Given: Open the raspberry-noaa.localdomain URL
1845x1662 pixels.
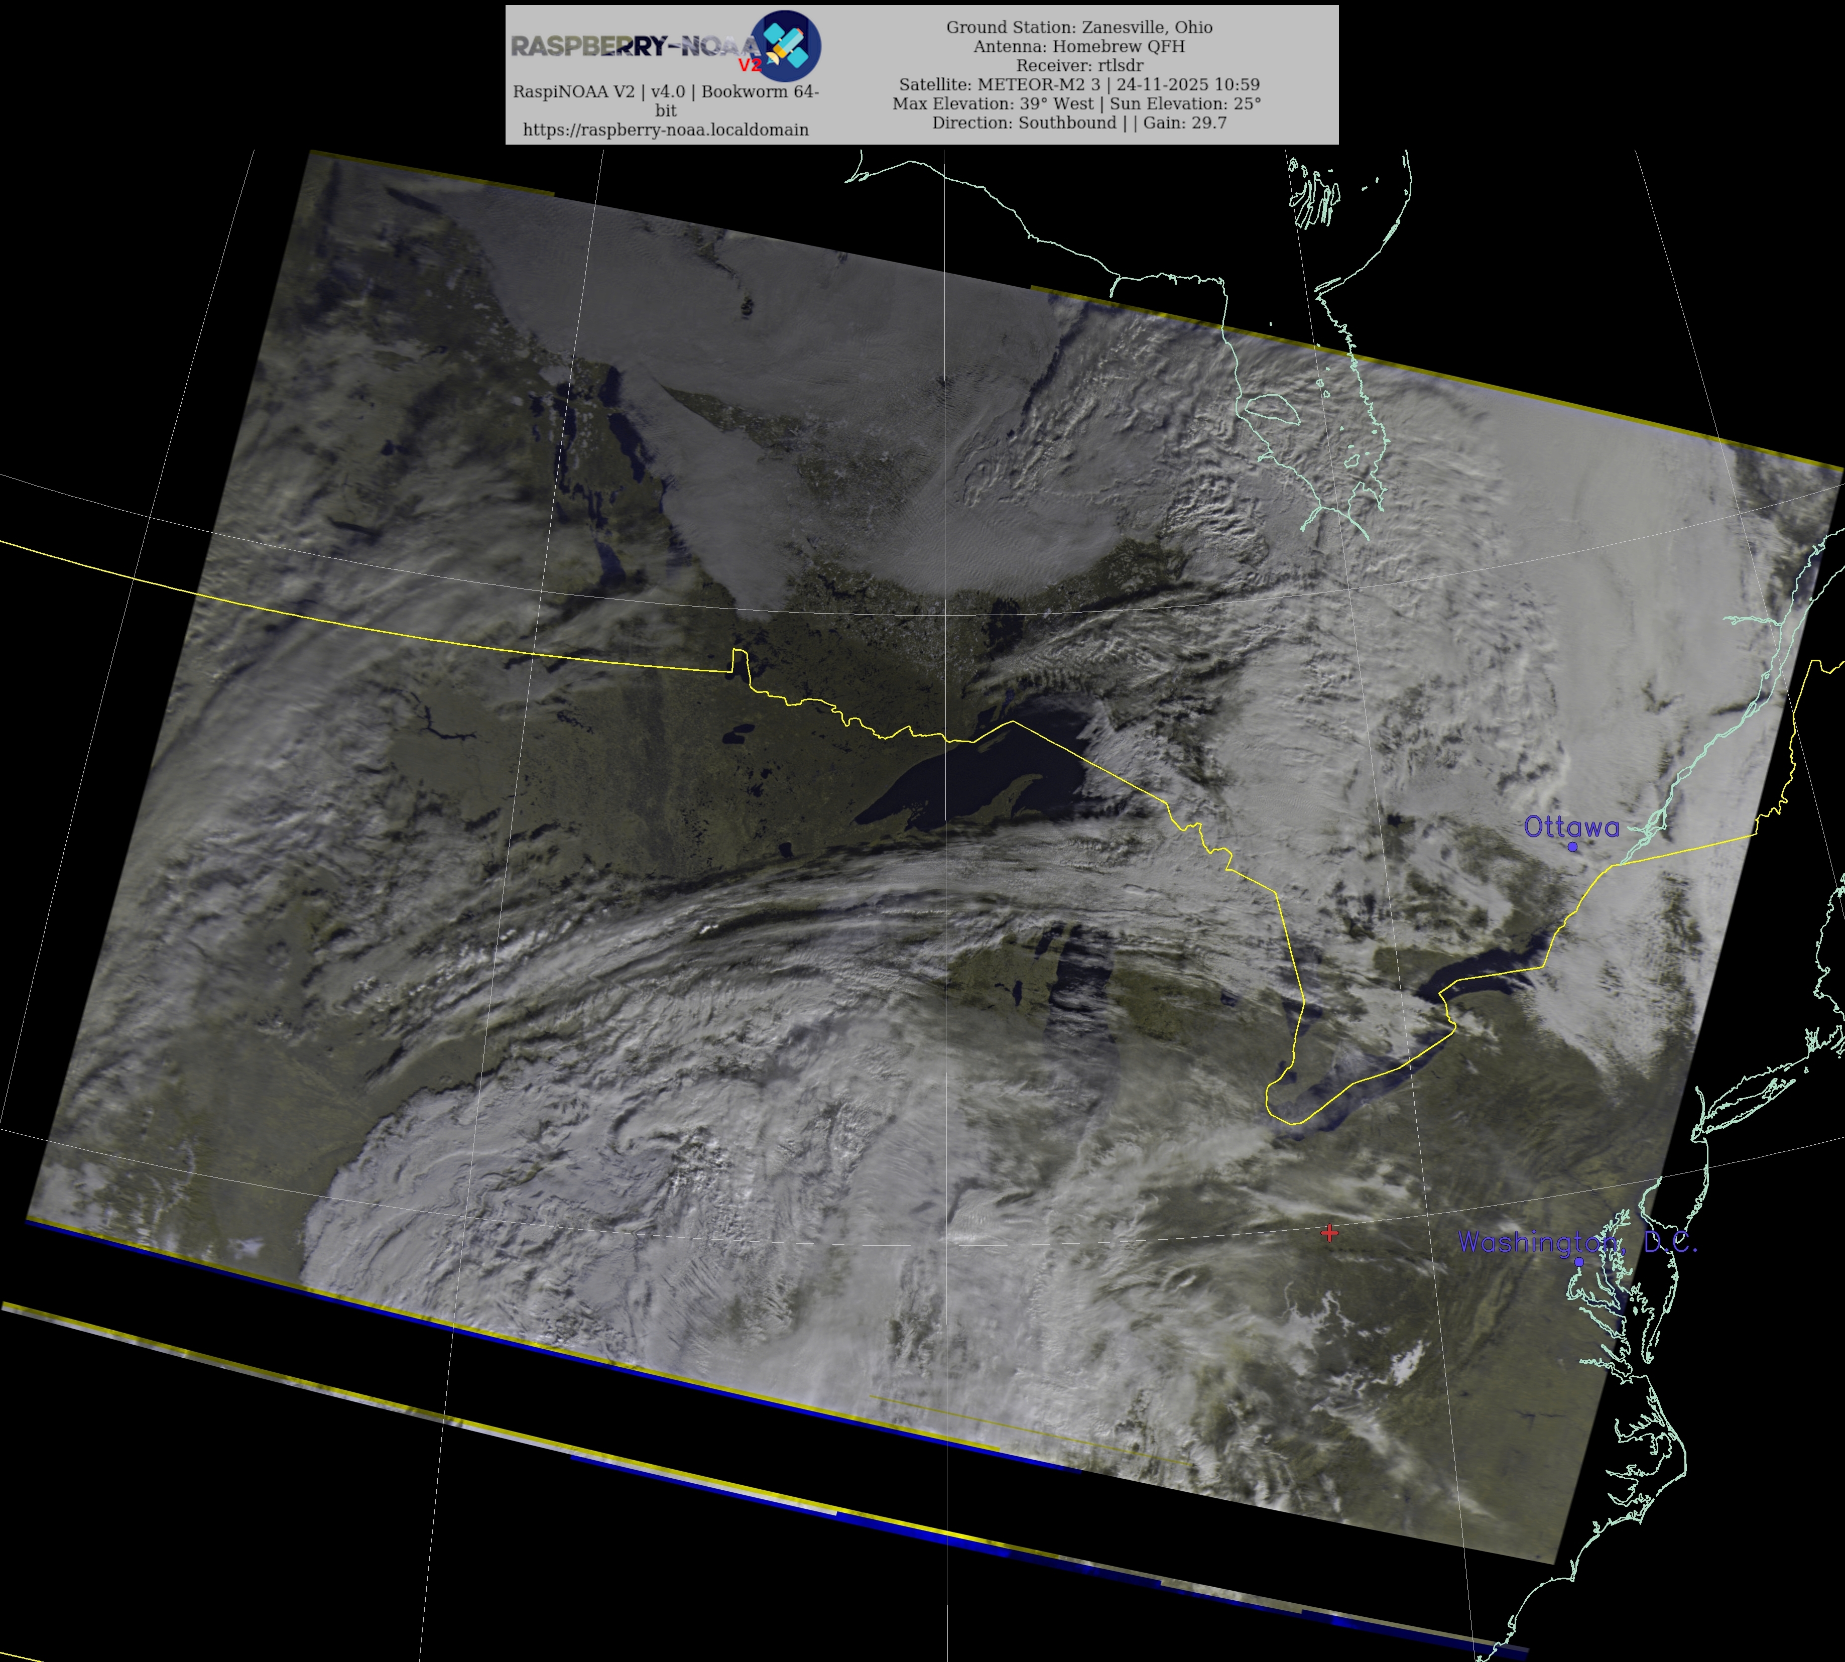Looking at the screenshot, I should click(666, 130).
